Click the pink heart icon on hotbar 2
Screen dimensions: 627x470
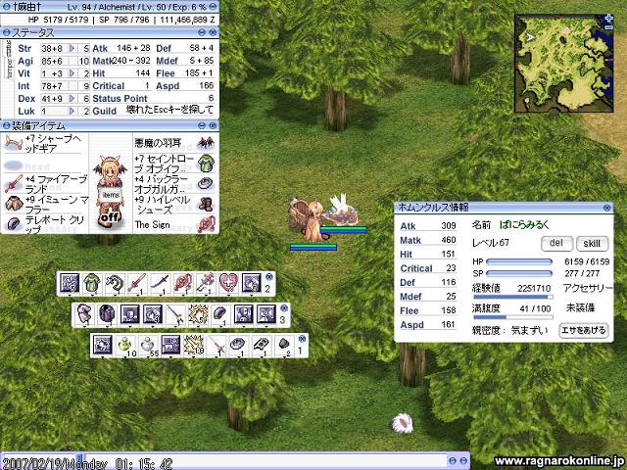click(228, 283)
